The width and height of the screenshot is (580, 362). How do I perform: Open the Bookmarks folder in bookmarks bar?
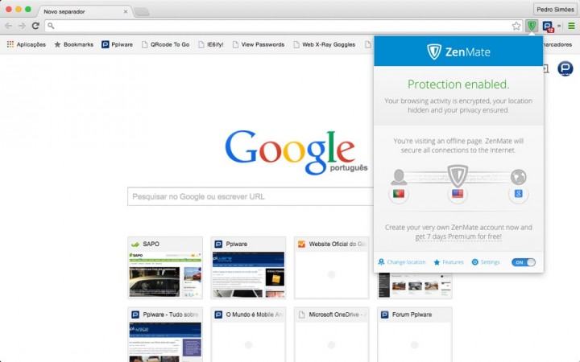pos(73,44)
